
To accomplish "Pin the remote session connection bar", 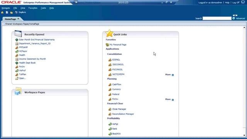I will pos(76,2).
